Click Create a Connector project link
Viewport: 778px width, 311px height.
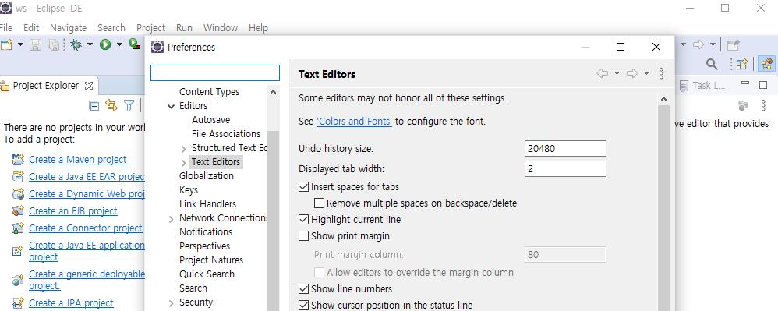85,228
